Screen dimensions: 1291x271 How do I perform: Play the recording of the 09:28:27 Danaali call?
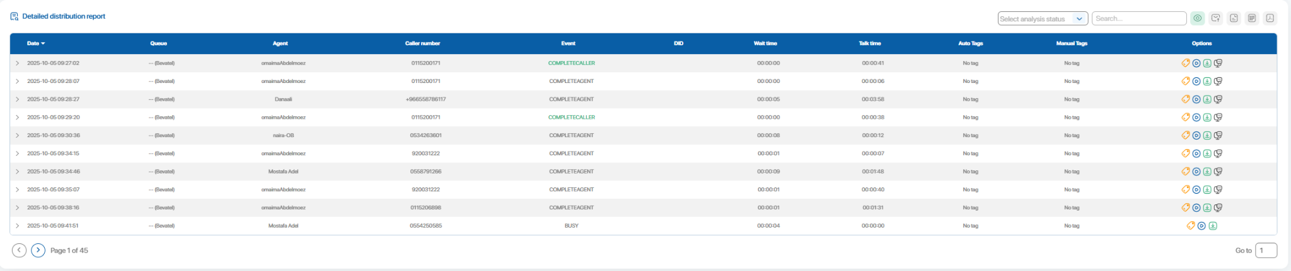click(x=1196, y=99)
